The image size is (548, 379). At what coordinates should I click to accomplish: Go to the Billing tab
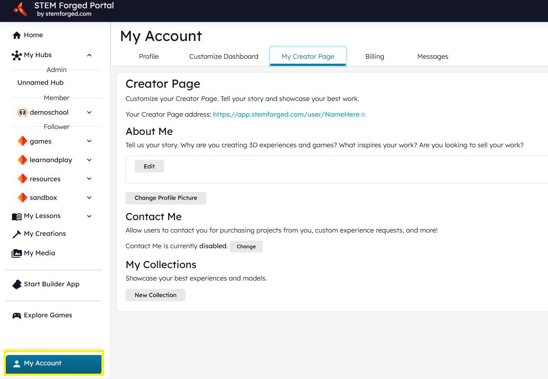tap(374, 56)
